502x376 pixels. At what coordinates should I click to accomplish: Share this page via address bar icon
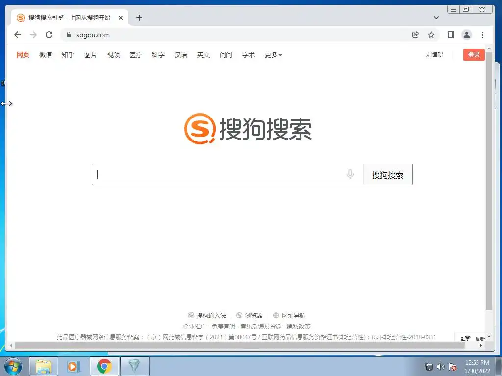coord(415,35)
